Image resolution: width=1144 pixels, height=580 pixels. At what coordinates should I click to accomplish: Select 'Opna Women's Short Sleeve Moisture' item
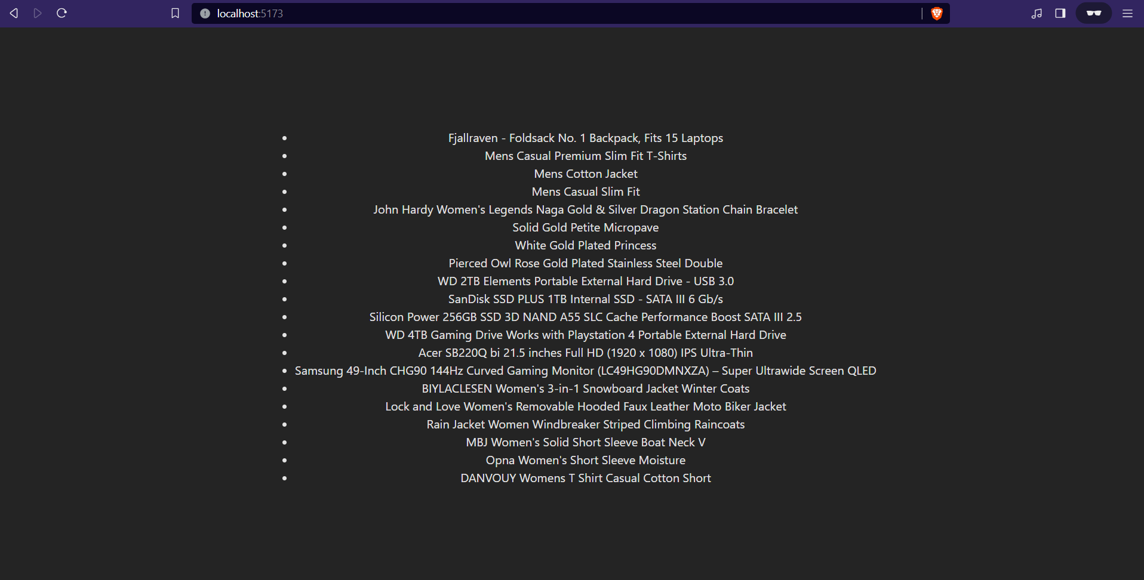pos(586,460)
